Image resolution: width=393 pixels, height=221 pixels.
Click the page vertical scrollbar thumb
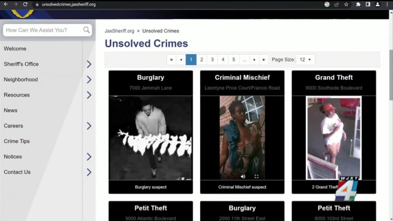pyautogui.click(x=391, y=75)
